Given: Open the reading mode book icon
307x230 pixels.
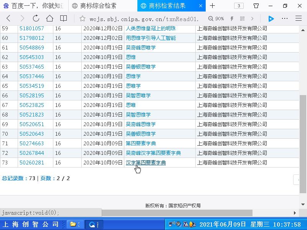Looking at the screenshot, I should click(63, 18).
